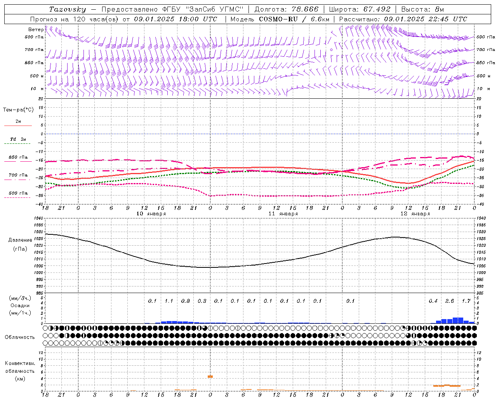The image size is (497, 398).
Task: Click the 1.1 precipitation value
Action: tap(169, 301)
